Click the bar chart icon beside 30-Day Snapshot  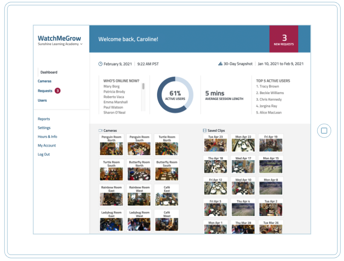[220, 64]
